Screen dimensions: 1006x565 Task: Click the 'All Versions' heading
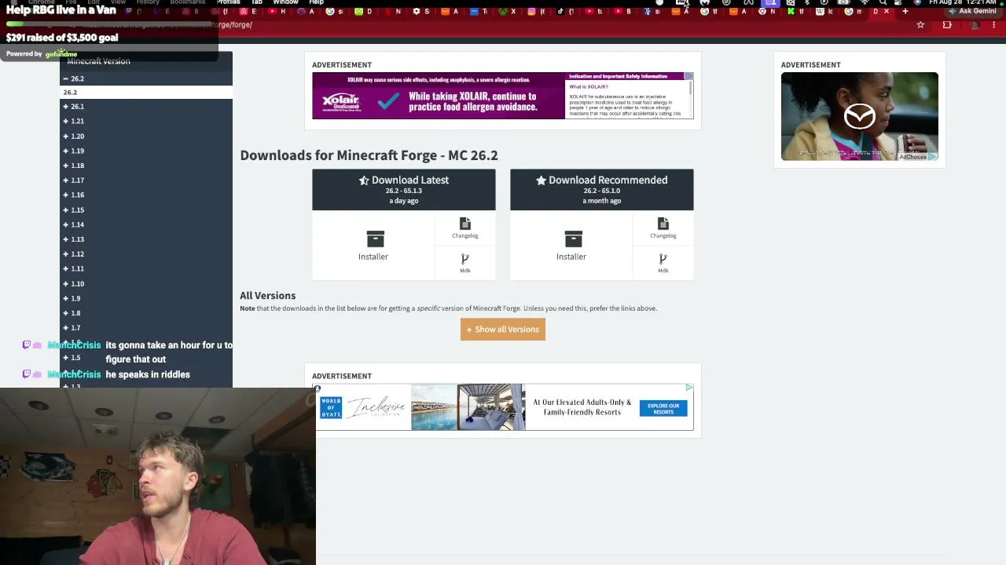tap(268, 296)
